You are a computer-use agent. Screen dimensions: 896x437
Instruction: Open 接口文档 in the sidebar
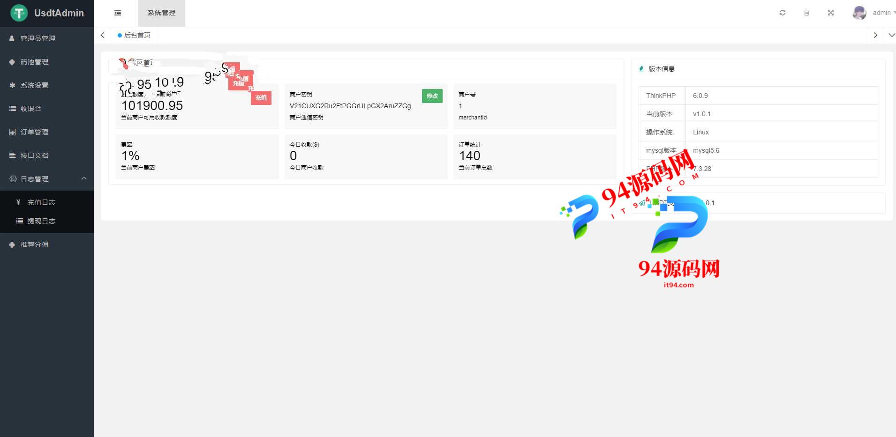[x=47, y=156]
